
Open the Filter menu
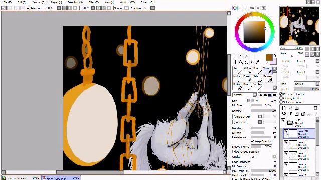(94, 2)
